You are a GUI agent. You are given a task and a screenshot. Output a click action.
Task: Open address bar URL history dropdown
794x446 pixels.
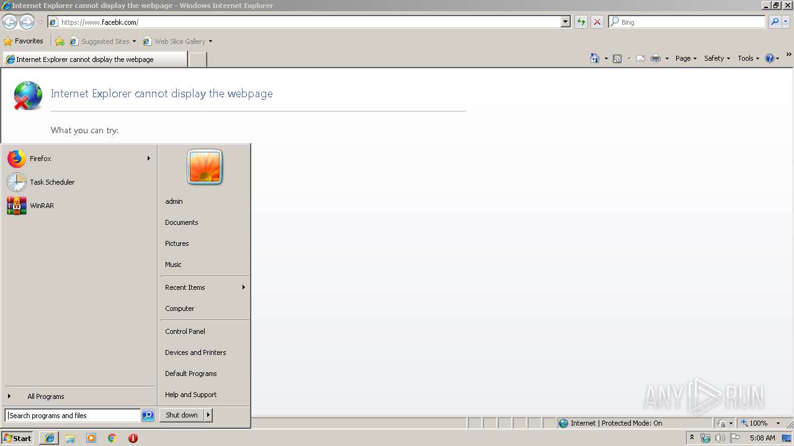coord(566,22)
